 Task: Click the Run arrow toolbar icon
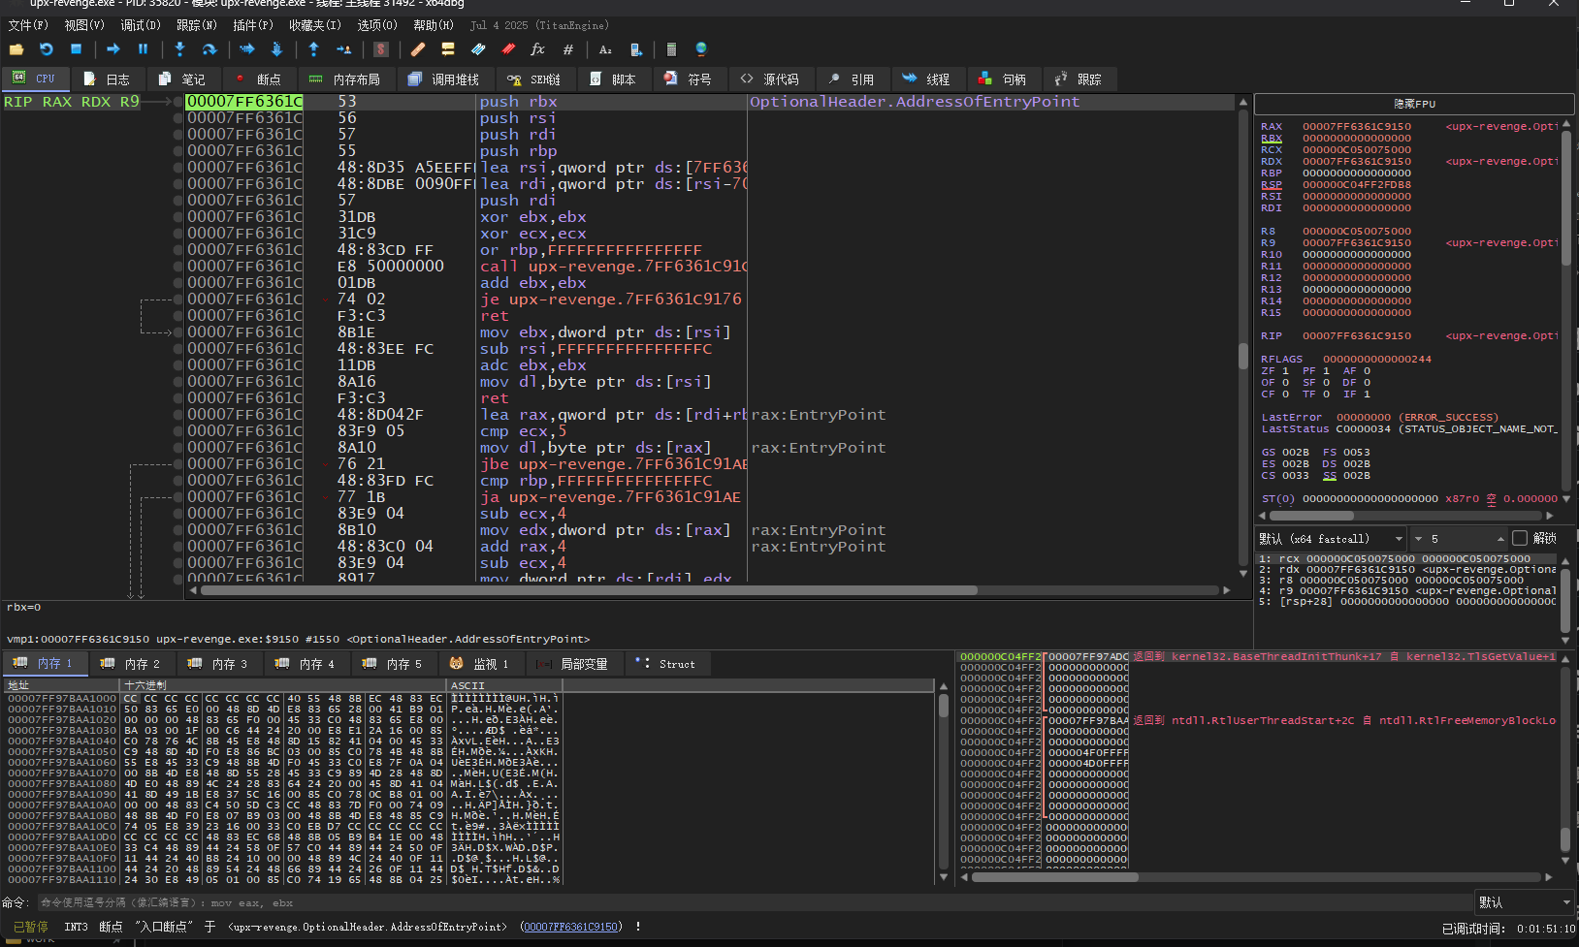pos(113,49)
